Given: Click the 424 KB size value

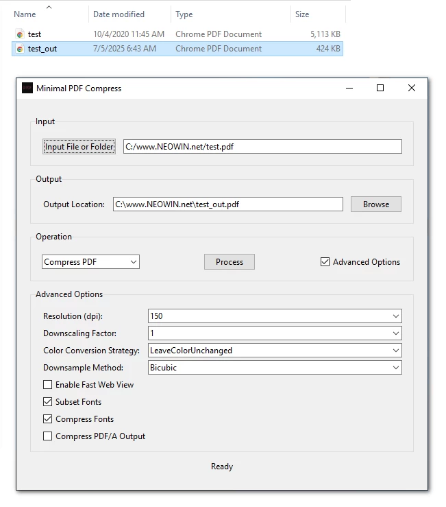Looking at the screenshot, I should [328, 49].
